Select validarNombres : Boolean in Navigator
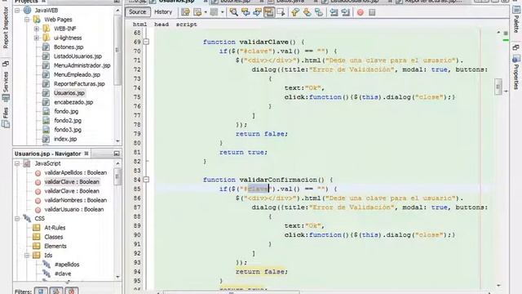The image size is (522, 294). tap(76, 200)
